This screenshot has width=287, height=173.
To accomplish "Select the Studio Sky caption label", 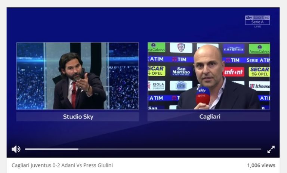I will tap(78, 117).
